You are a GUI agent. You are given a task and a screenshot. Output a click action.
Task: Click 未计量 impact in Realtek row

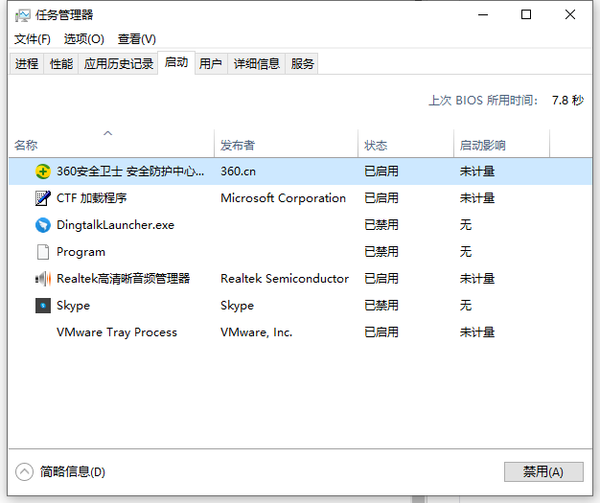[x=477, y=279]
